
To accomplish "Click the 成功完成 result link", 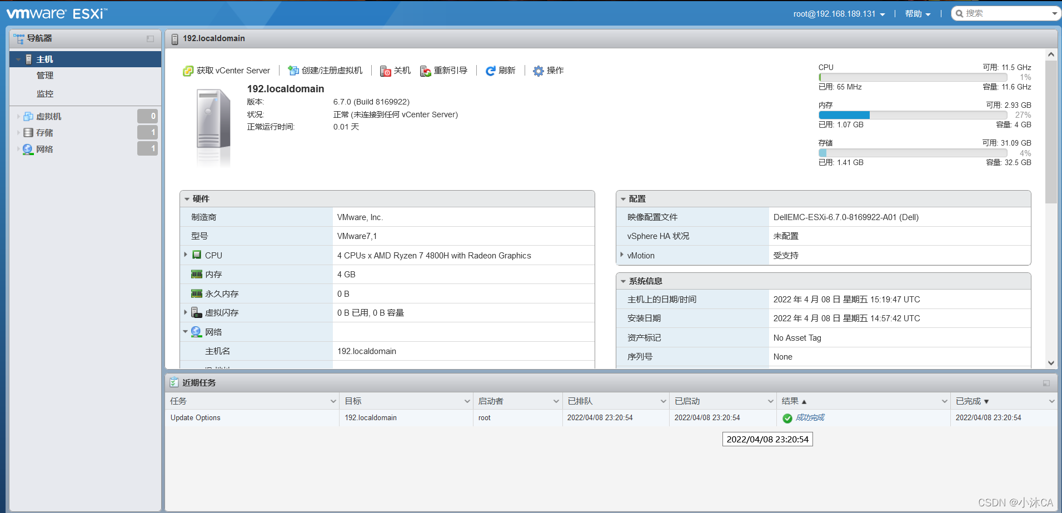I will 810,417.
